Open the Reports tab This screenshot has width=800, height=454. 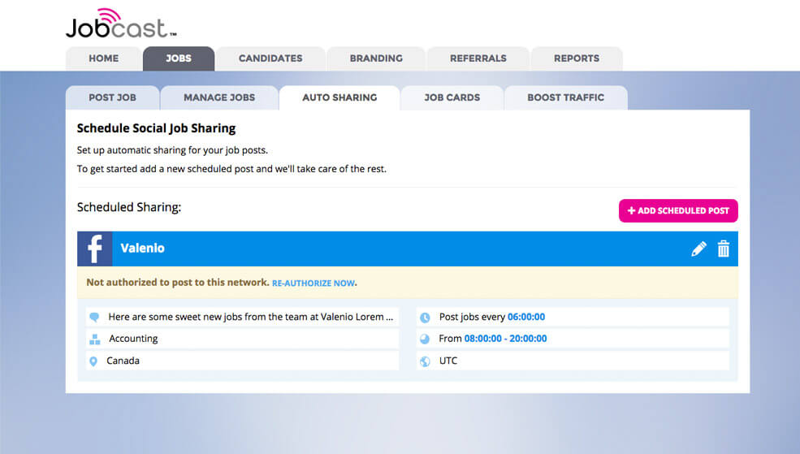(x=577, y=58)
